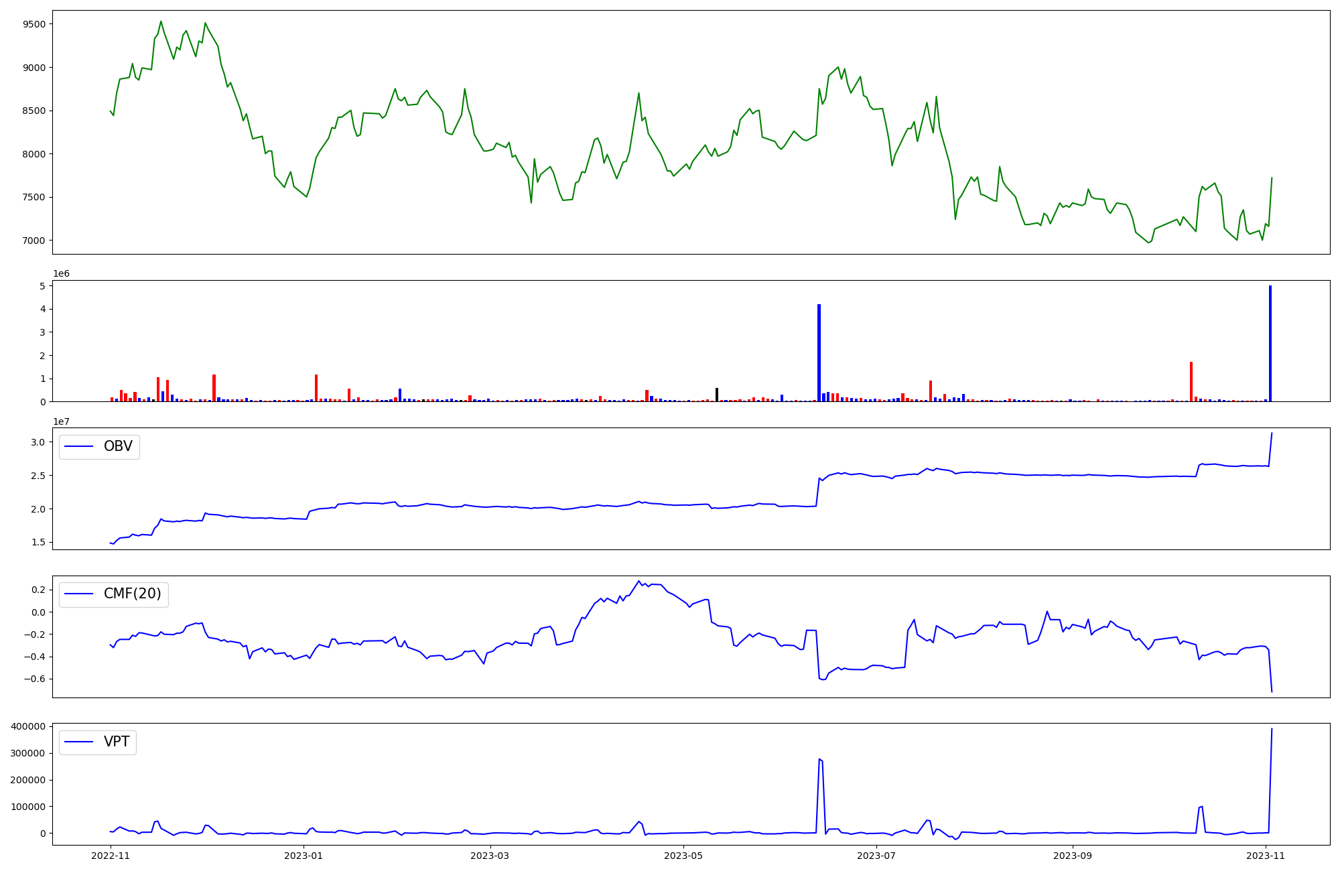
Task: Click the tall red volume bar in October 2023
Action: point(1191,381)
